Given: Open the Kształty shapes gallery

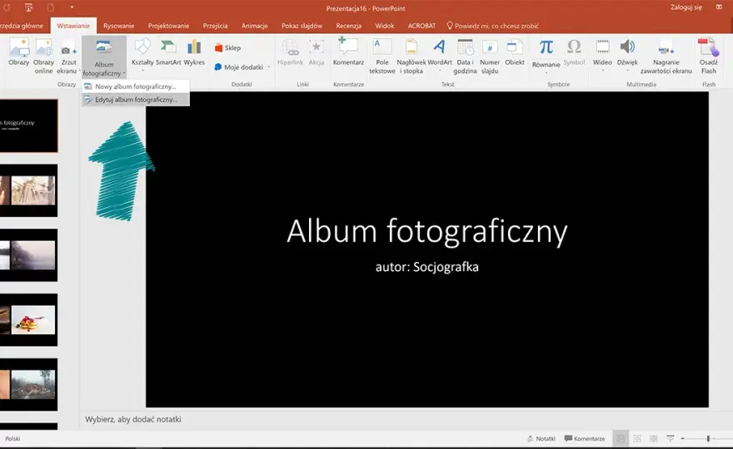Looking at the screenshot, I should coord(142,55).
